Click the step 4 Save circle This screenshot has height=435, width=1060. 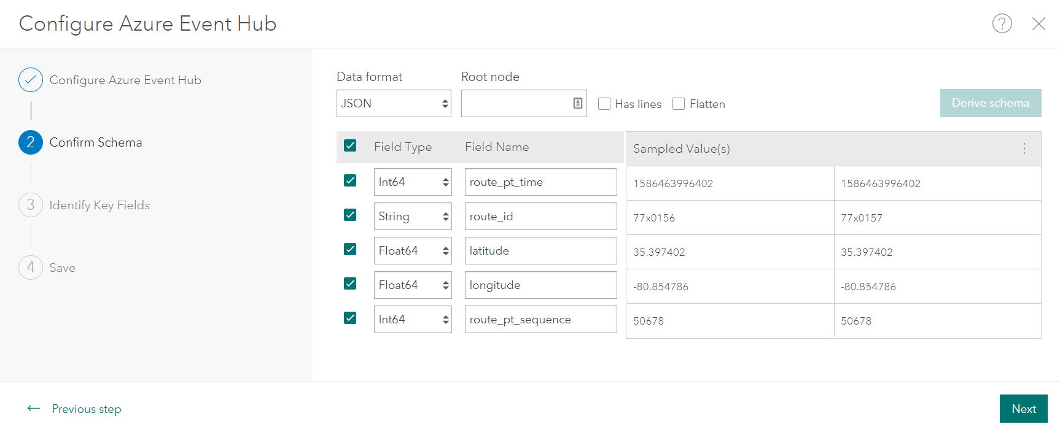(x=31, y=268)
